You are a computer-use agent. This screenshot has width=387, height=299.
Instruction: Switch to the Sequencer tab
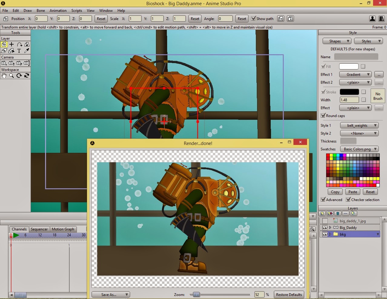[39, 229]
